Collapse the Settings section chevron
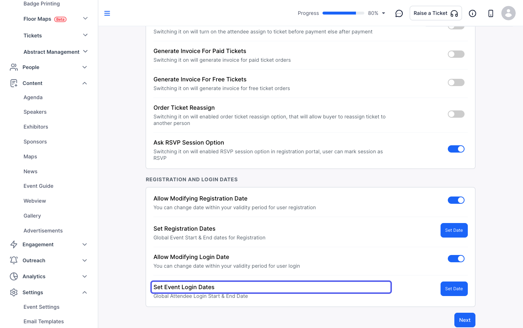523x328 pixels. tap(85, 292)
